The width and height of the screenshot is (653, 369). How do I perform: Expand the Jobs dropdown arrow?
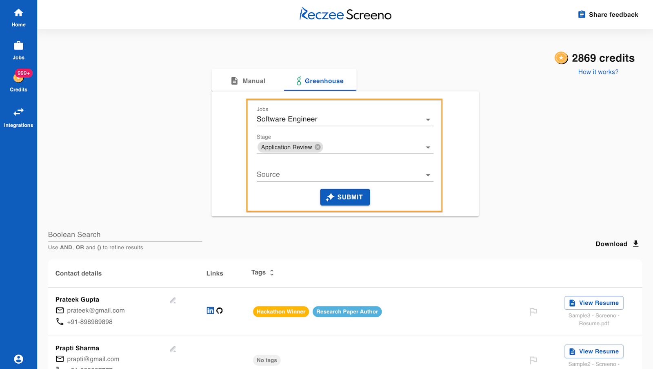click(x=428, y=120)
